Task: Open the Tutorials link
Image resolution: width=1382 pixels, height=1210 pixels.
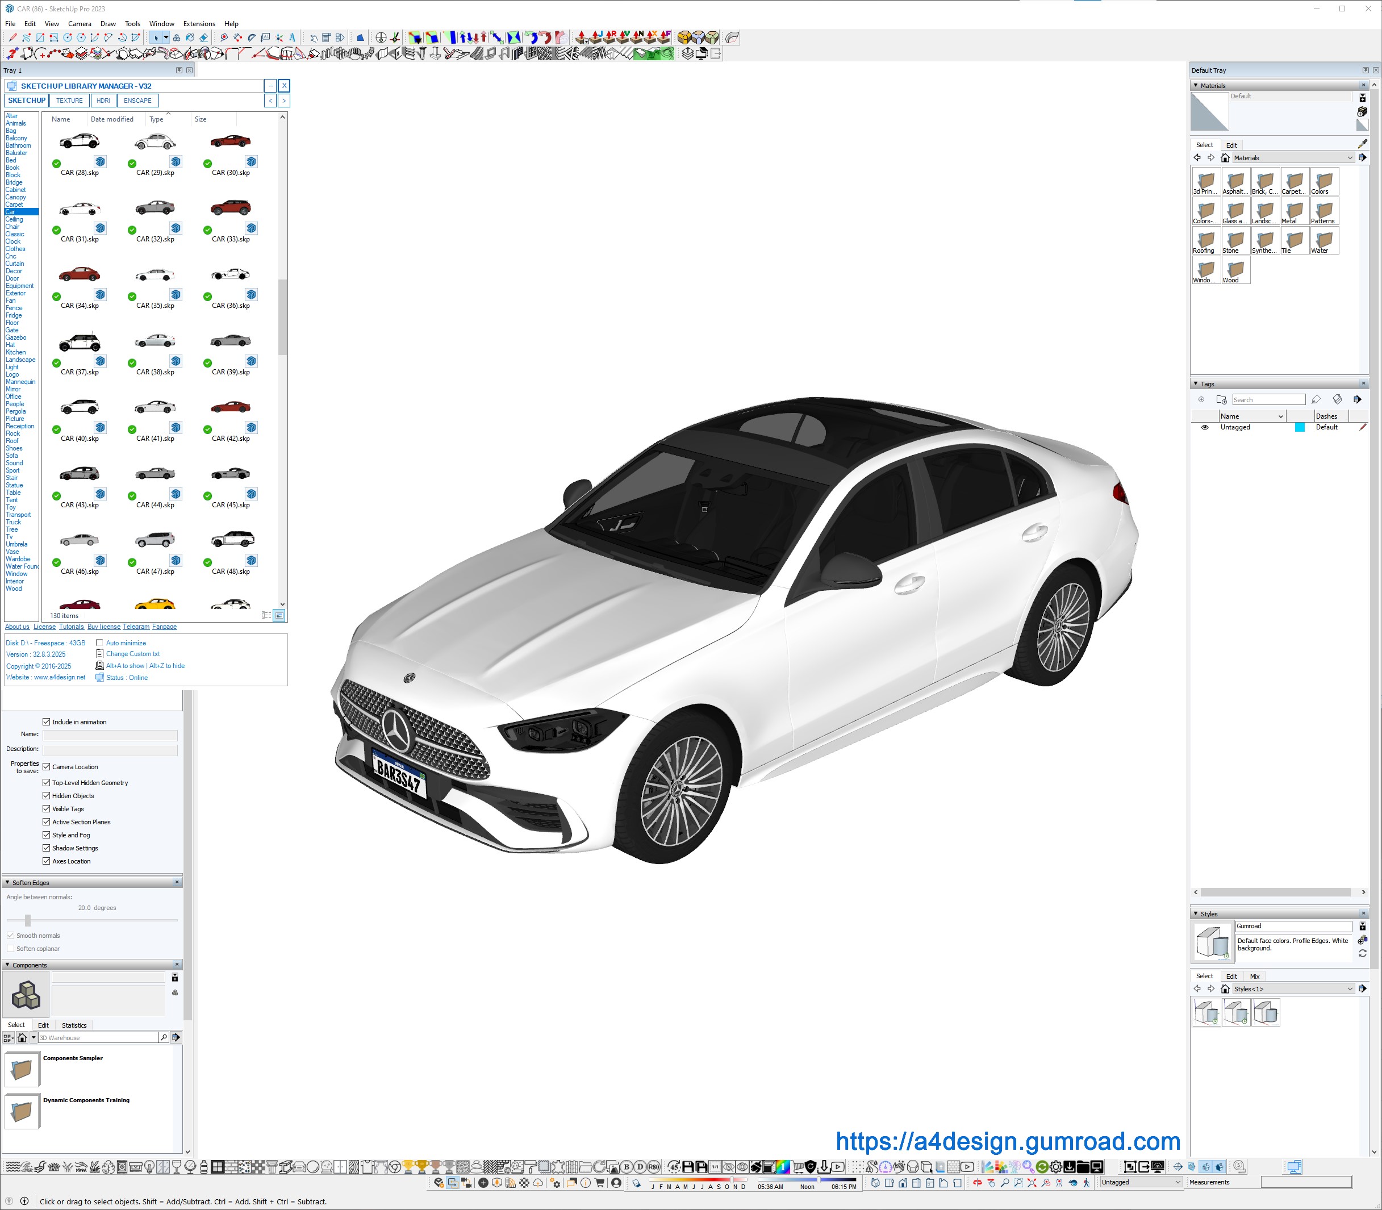Action: (71, 627)
